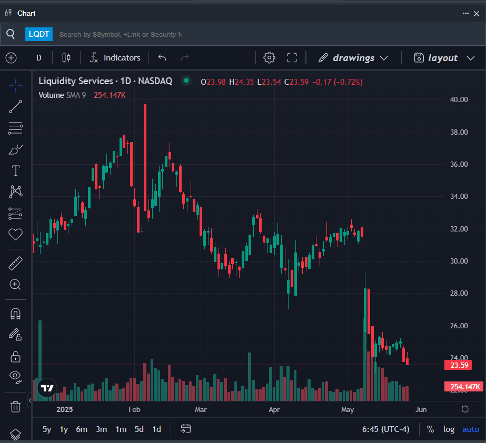Select the crosshair cursor tool
Viewport: 486px width, 443px height.
[x=15, y=86]
